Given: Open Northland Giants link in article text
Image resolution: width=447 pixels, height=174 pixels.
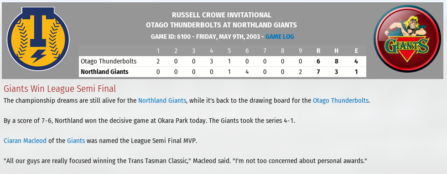Looking at the screenshot, I should (162, 100).
